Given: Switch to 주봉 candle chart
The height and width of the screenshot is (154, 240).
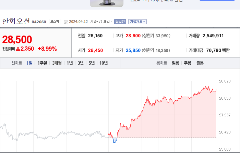Looking at the screenshot, I should point(188,63).
